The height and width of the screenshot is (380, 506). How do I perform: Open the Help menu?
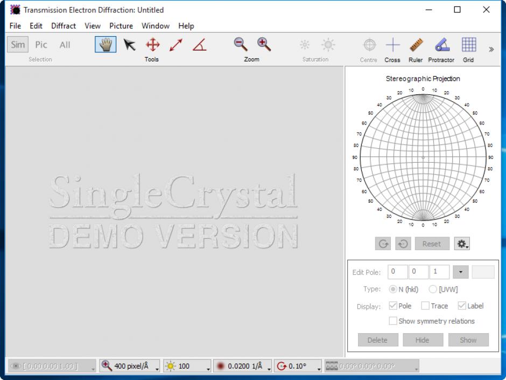pyautogui.click(x=186, y=26)
